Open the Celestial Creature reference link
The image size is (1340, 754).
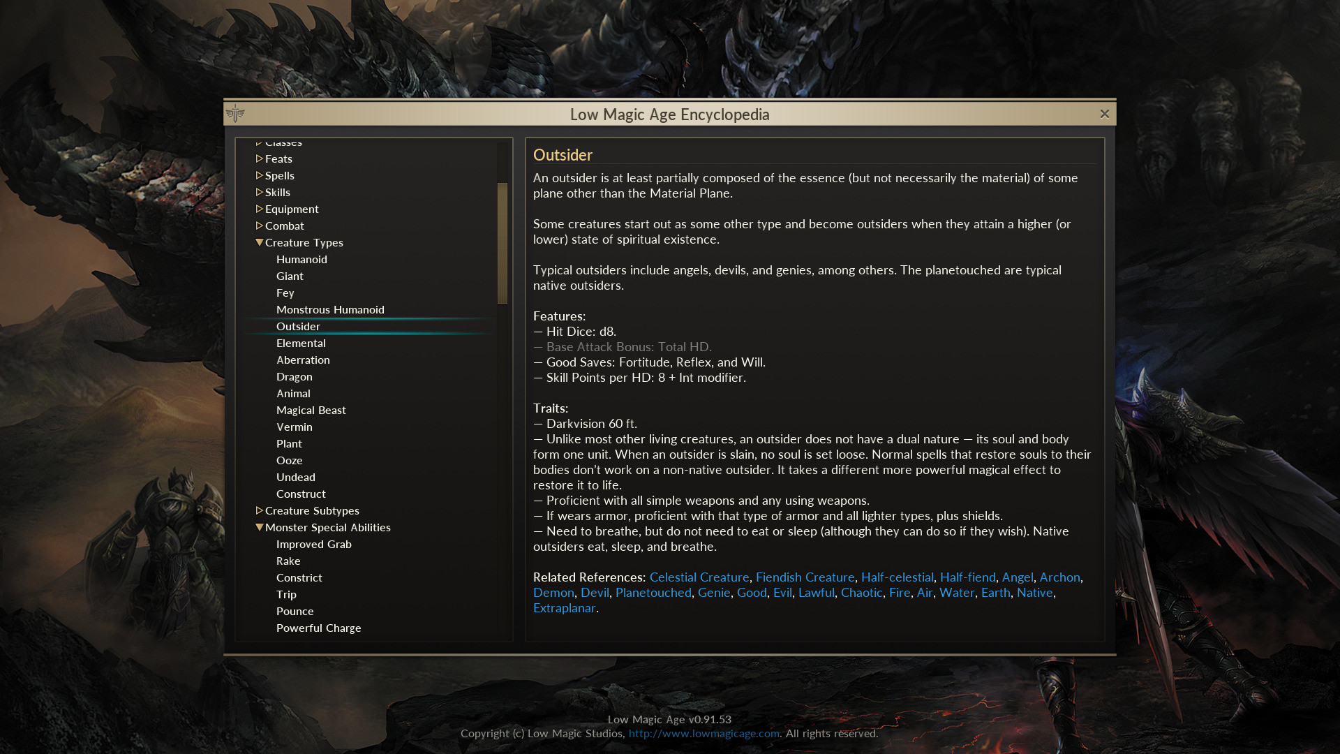tap(699, 577)
